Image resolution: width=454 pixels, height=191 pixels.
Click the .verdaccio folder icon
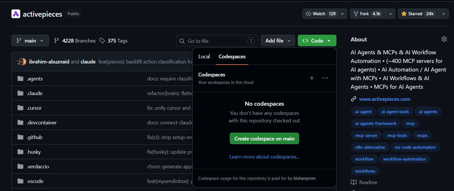[20, 166]
